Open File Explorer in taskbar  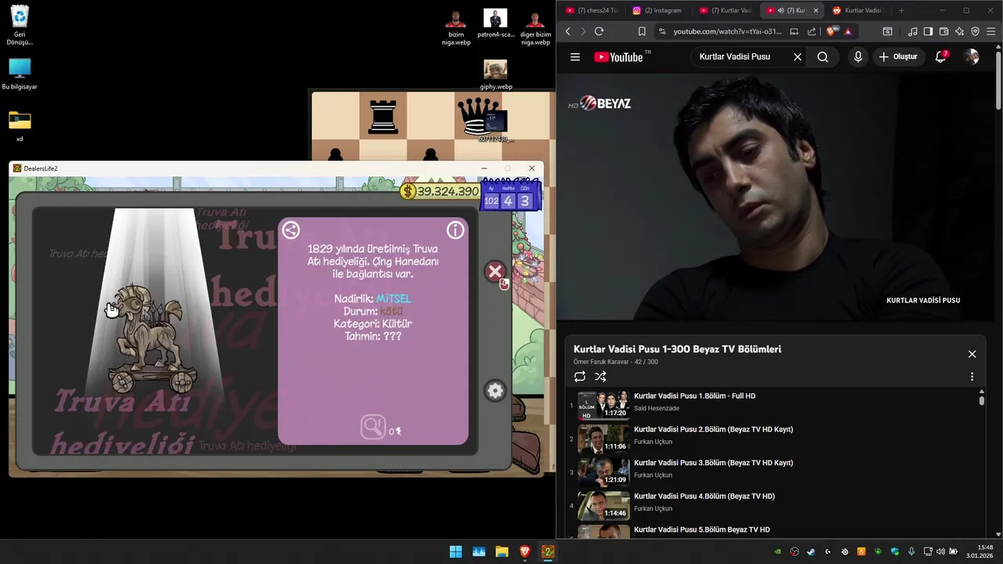click(501, 551)
